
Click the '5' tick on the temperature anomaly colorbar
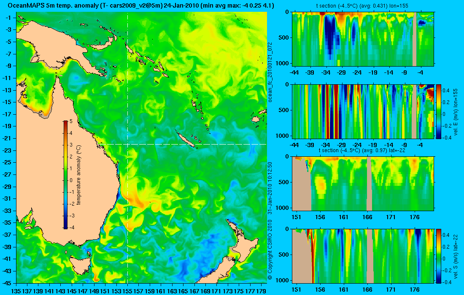click(71, 121)
